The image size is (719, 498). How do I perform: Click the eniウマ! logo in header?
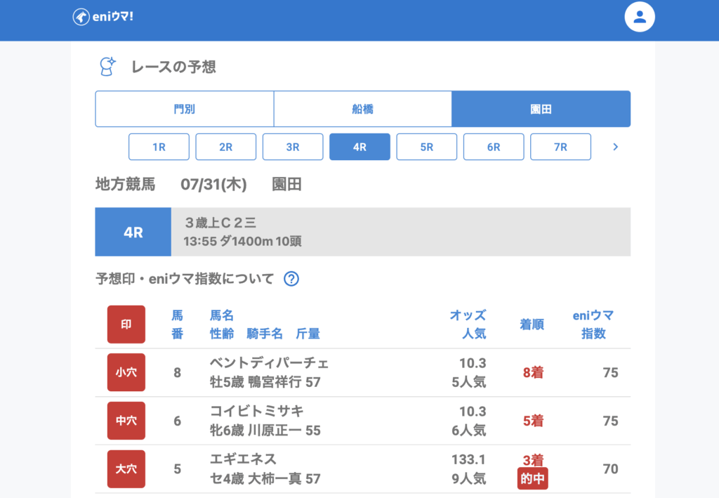[x=103, y=16]
